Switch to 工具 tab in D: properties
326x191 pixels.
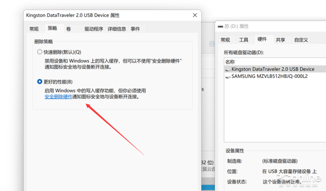243,40
